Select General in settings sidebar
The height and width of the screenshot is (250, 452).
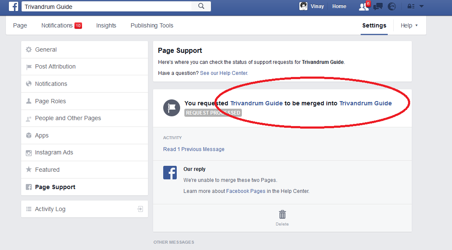[x=46, y=49]
